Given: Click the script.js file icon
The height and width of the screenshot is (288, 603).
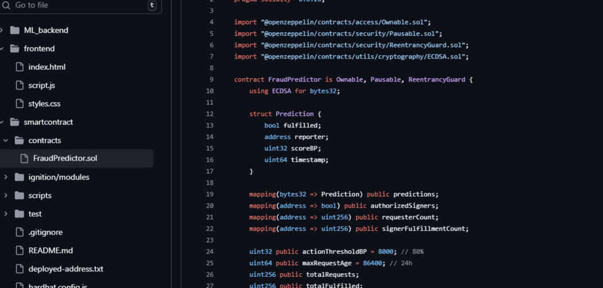Looking at the screenshot, I should point(19,85).
